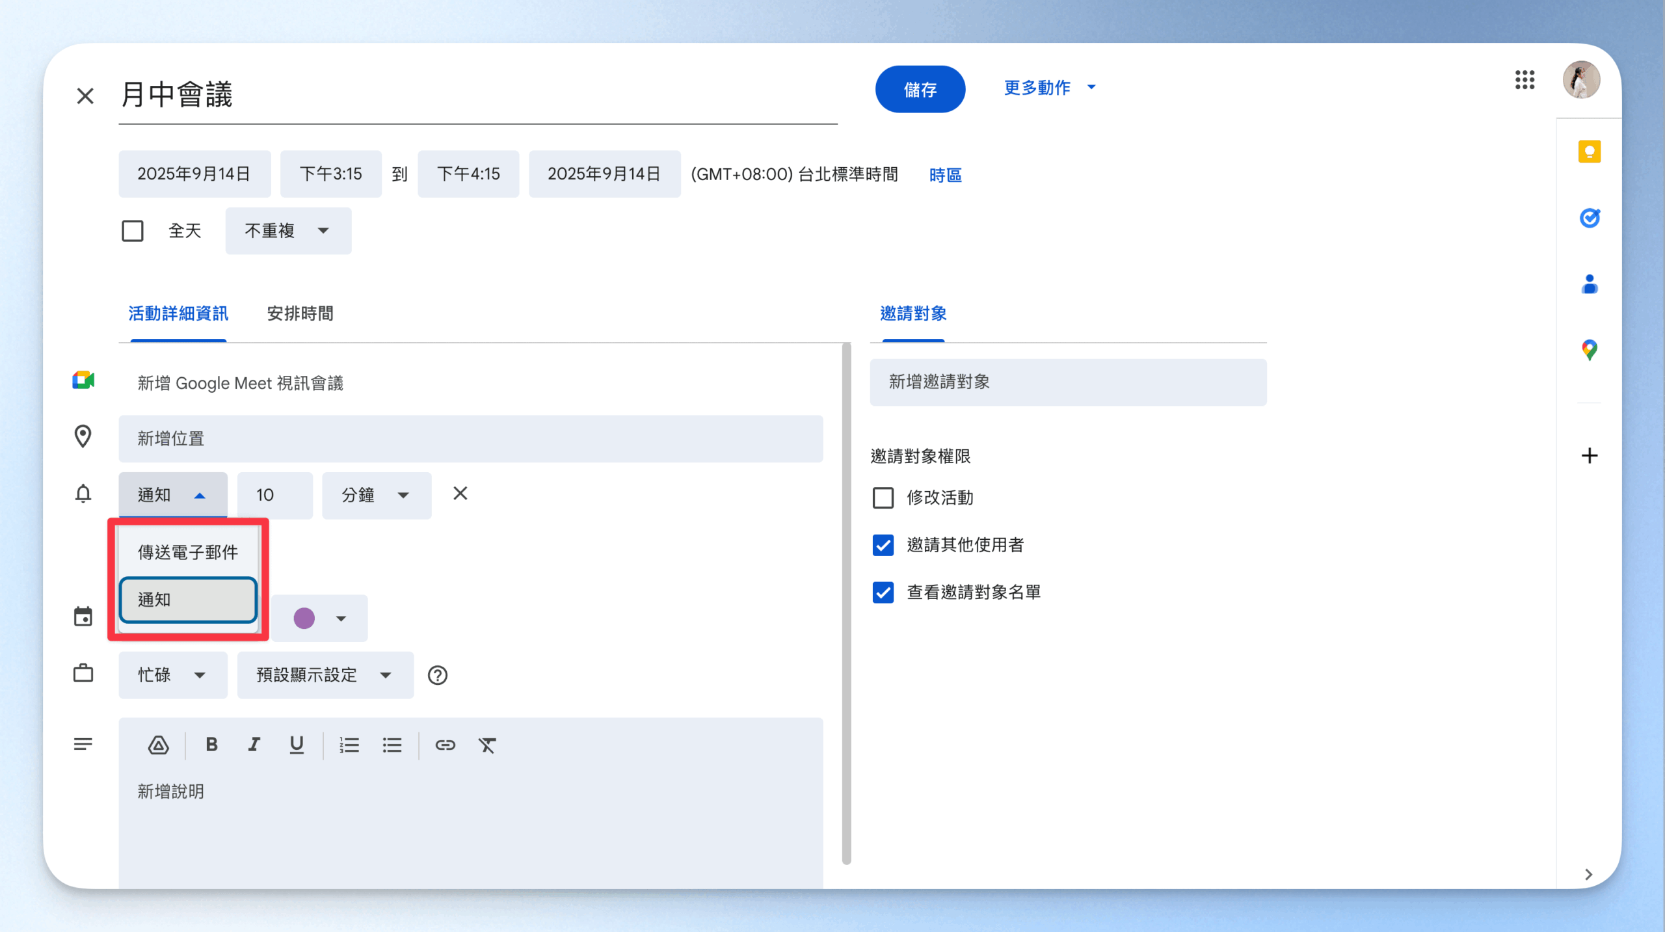Select 傳送電子郵件 from notification menu

188,552
